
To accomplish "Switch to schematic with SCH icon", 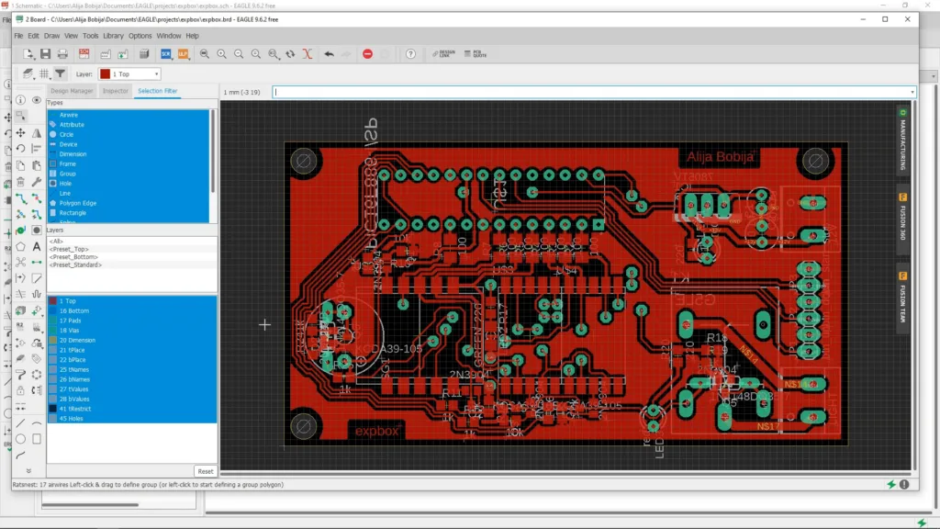I will click(x=84, y=54).
